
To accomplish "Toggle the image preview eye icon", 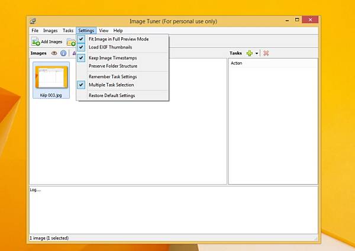I will click(x=54, y=53).
